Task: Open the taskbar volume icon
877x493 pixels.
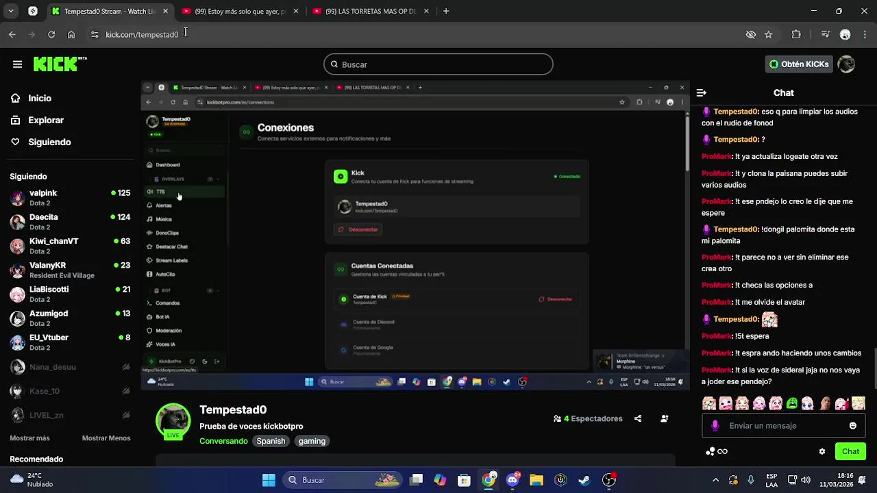Action: point(806,480)
